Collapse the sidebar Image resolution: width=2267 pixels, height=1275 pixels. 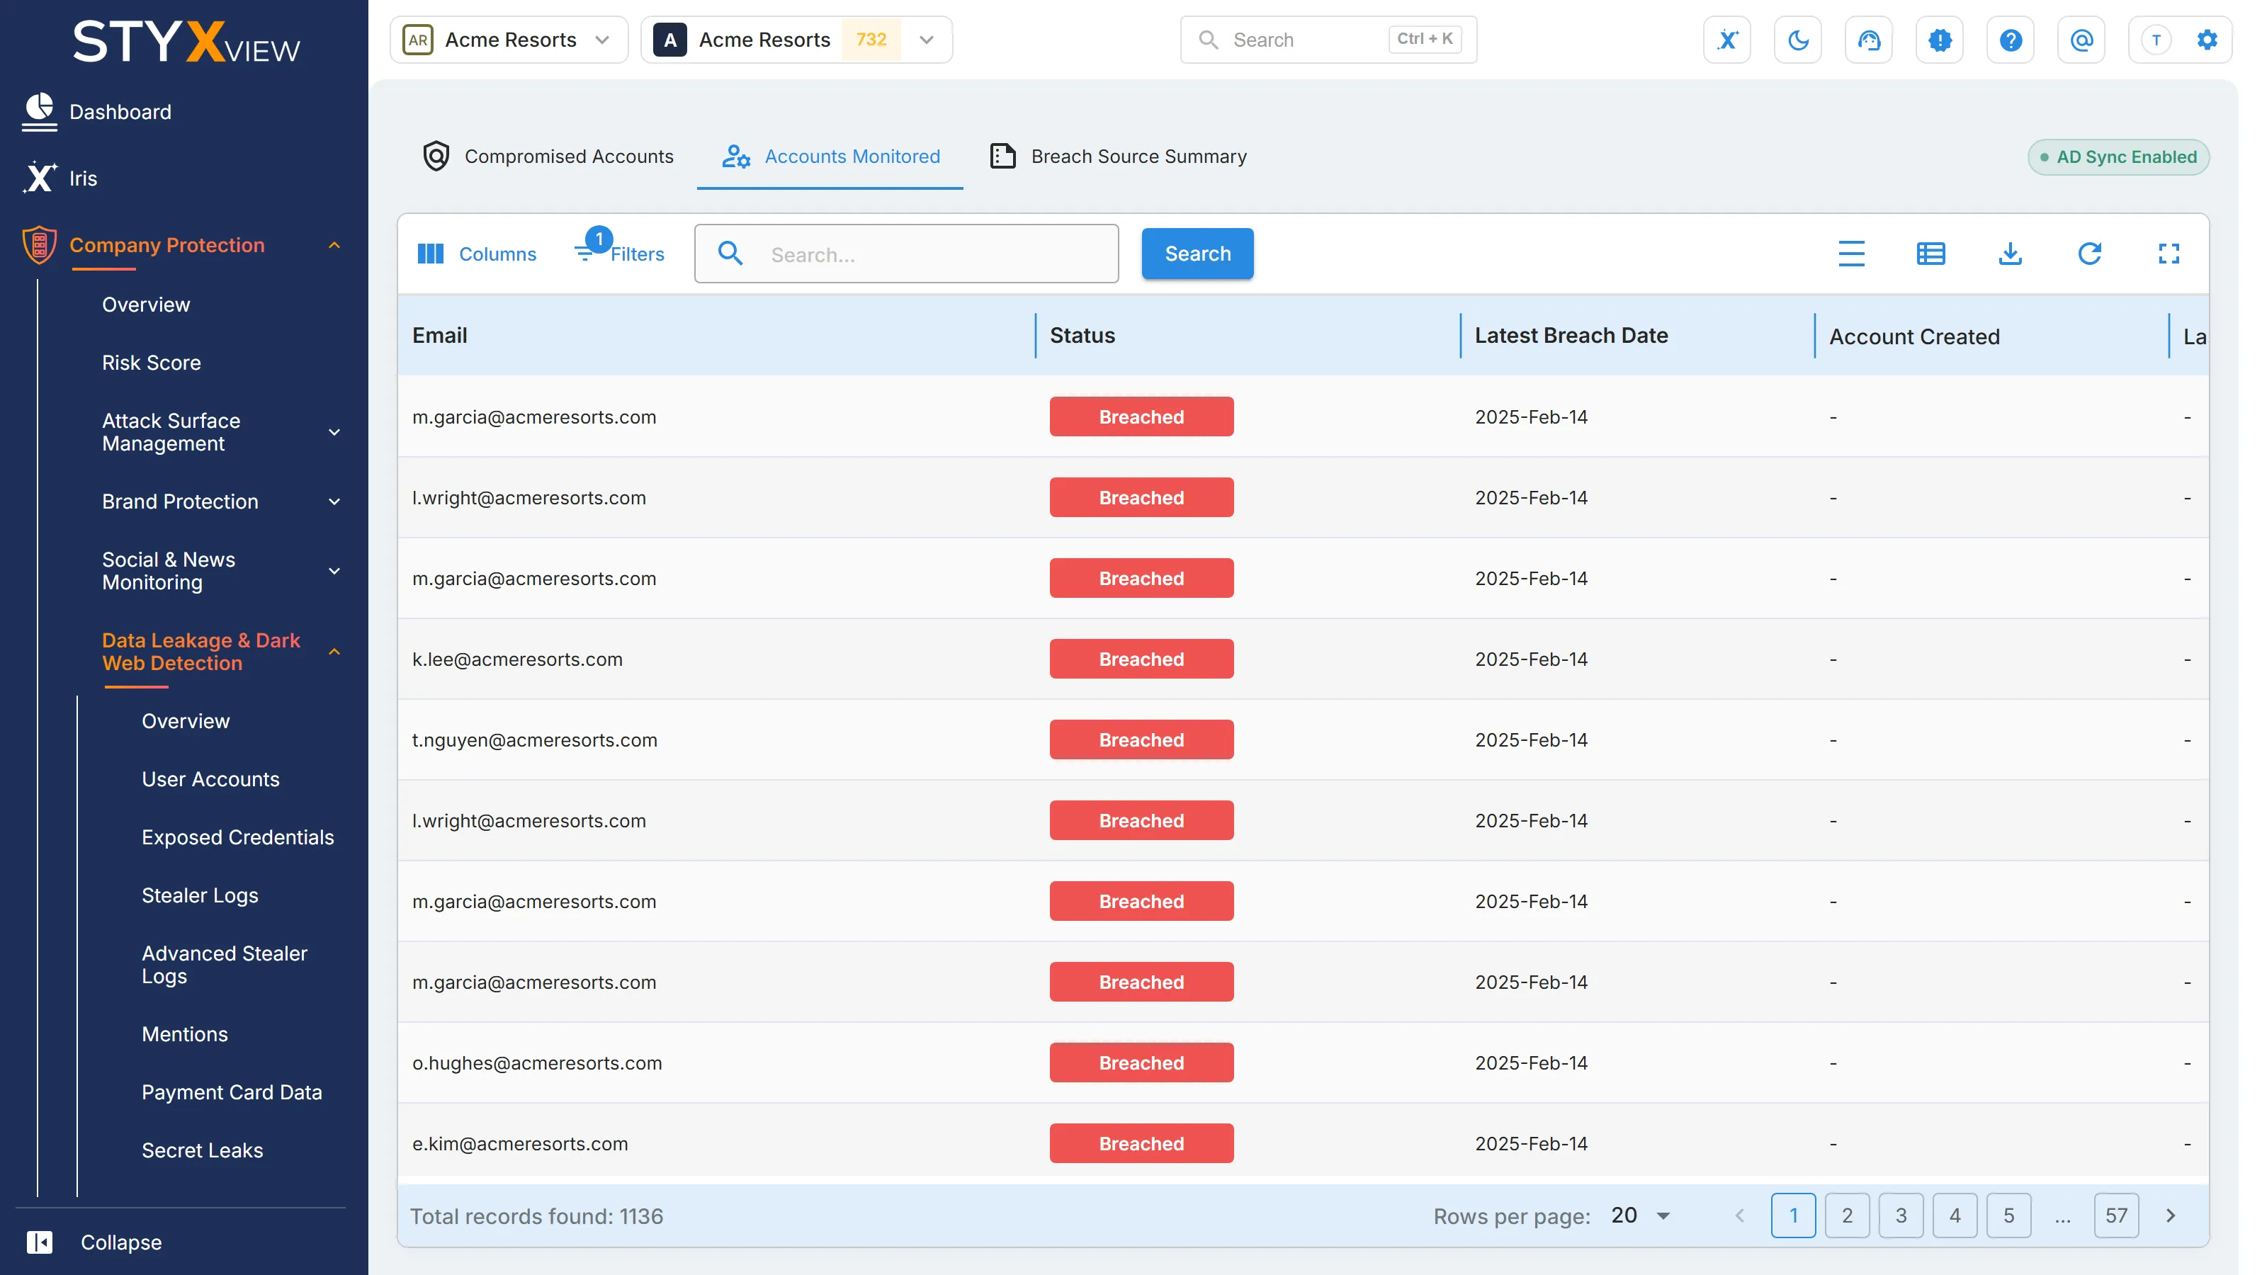click(x=94, y=1242)
